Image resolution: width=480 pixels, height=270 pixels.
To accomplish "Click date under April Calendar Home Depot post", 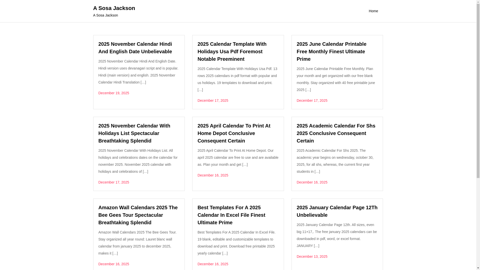I will point(213,175).
